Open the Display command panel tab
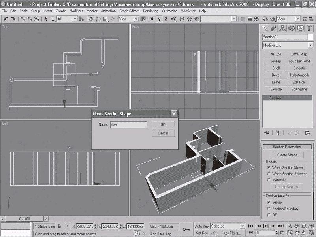 (300, 28)
